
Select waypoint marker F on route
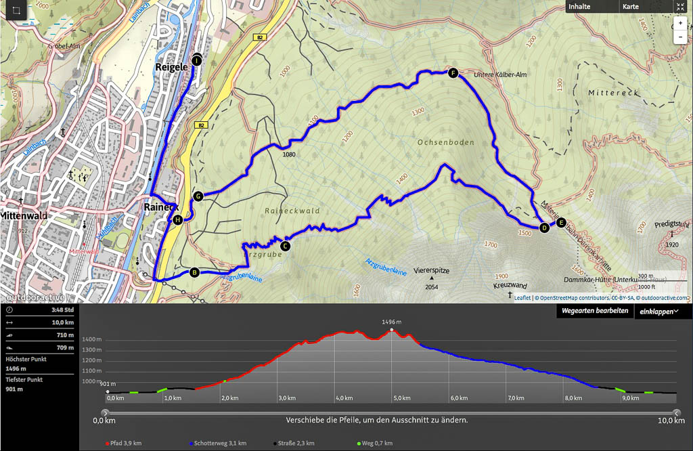click(x=453, y=72)
